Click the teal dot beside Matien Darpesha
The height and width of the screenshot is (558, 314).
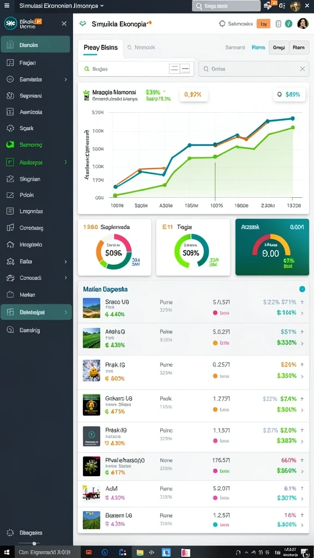pyautogui.click(x=302, y=289)
